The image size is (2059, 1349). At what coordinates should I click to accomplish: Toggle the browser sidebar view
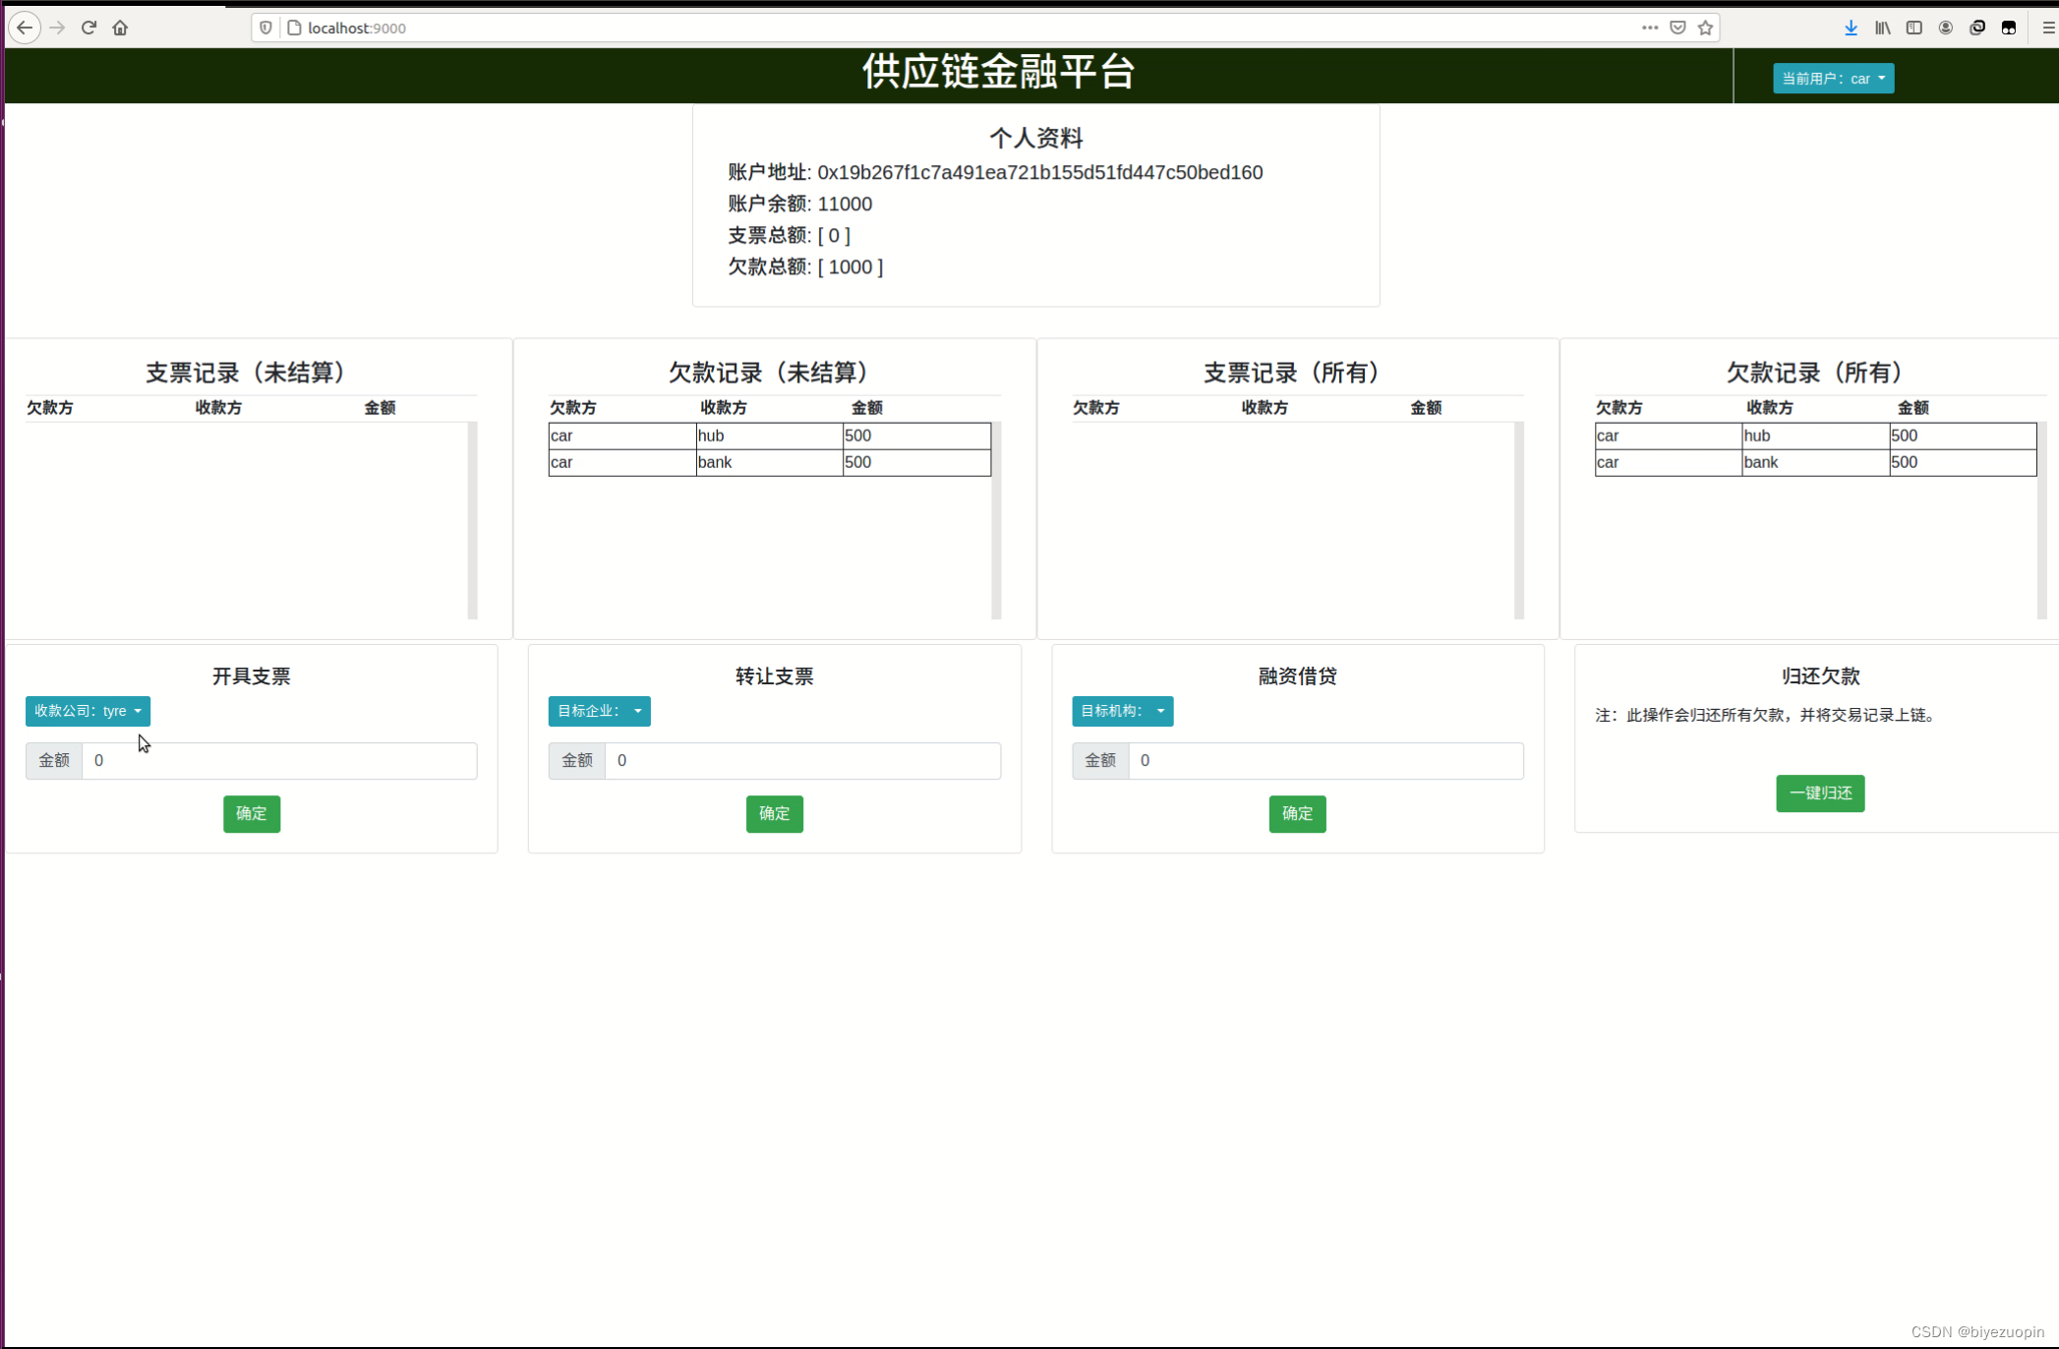coord(1913,28)
